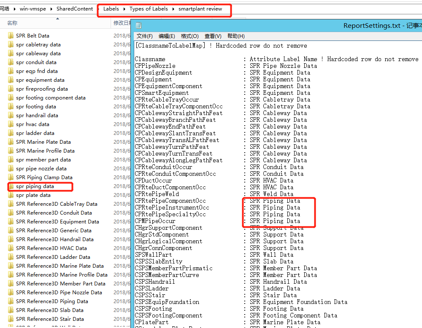The image size is (422, 328).
Task: Click the SPR Reference3D Piping Data folder name
Action: click(x=52, y=302)
